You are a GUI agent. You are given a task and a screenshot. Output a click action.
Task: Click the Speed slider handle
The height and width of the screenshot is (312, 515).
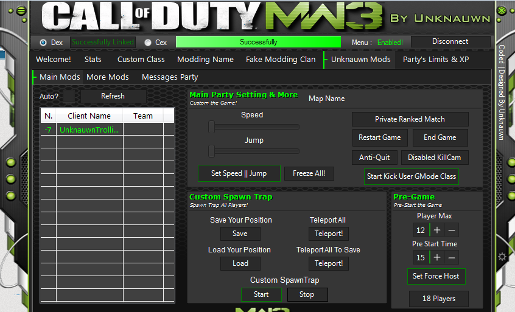click(x=211, y=127)
